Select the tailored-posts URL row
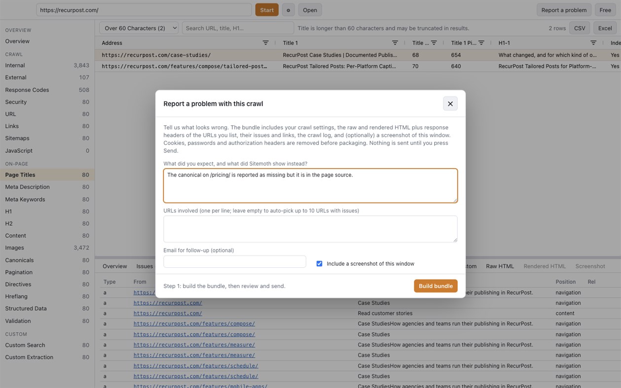 [x=358, y=66]
